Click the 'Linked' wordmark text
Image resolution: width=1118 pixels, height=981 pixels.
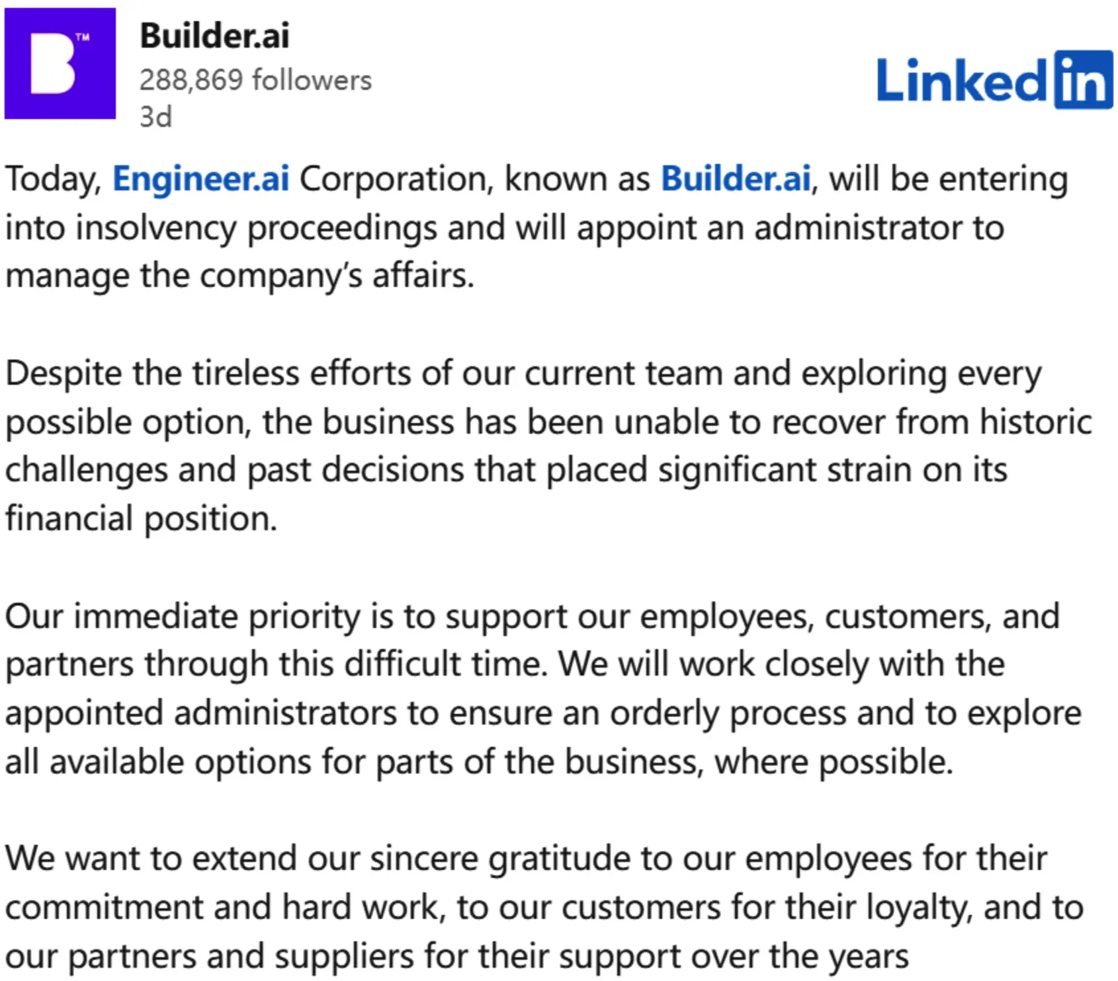tap(963, 80)
